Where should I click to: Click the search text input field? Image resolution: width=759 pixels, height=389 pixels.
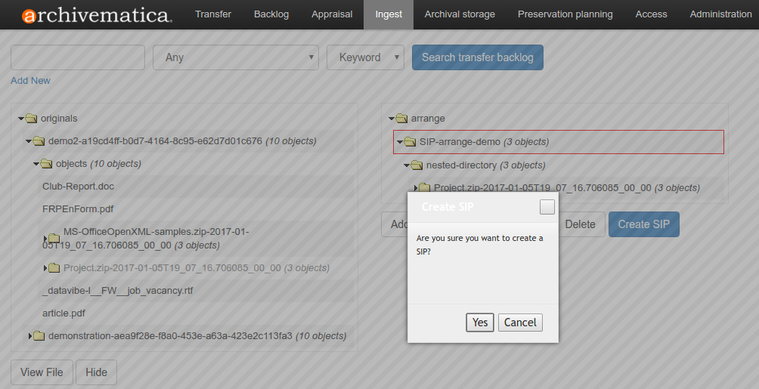[77, 57]
